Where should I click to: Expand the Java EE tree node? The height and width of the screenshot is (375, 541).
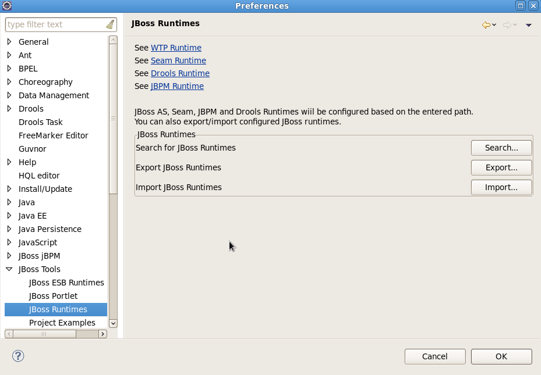[x=9, y=216]
